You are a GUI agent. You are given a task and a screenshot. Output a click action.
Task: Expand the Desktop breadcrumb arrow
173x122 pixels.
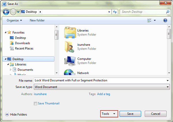[x=40, y=12]
